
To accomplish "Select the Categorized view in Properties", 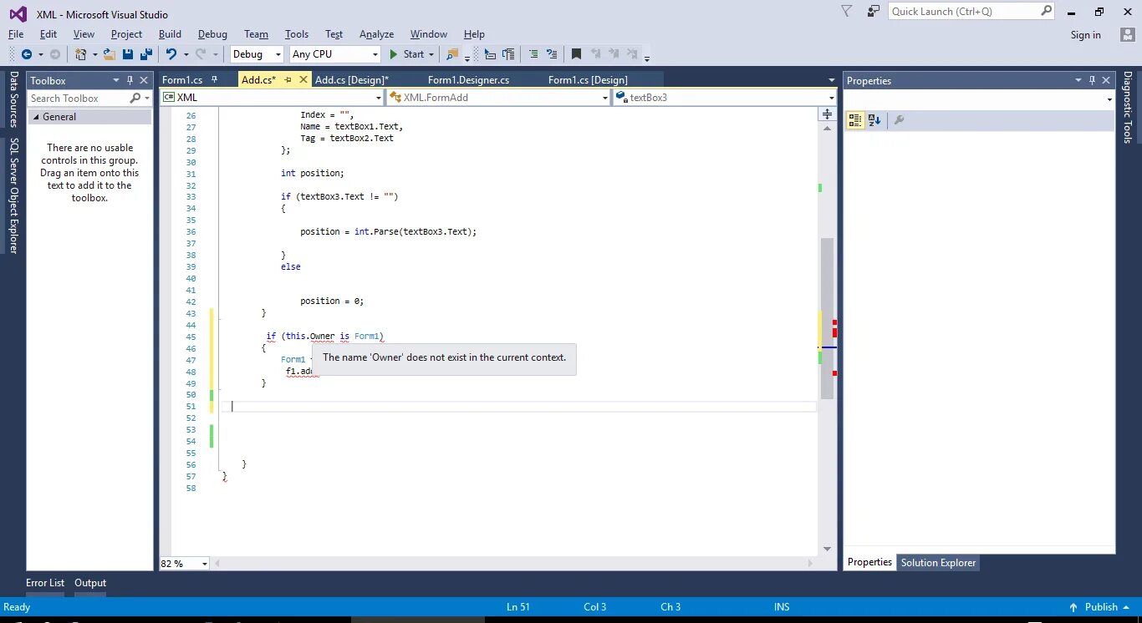I will (x=855, y=120).
